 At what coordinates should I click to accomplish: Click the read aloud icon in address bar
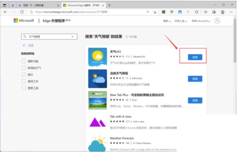pyautogui.click(x=148, y=12)
